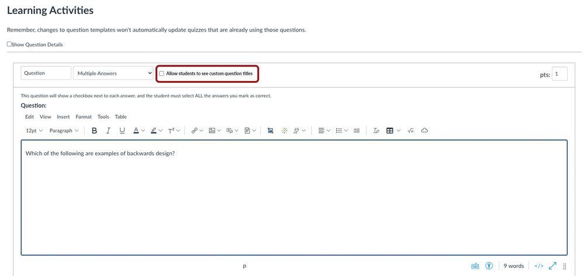Viewport: 584px width, 276px height.
Task: Expand the alignment options arrow
Action: click(x=329, y=131)
